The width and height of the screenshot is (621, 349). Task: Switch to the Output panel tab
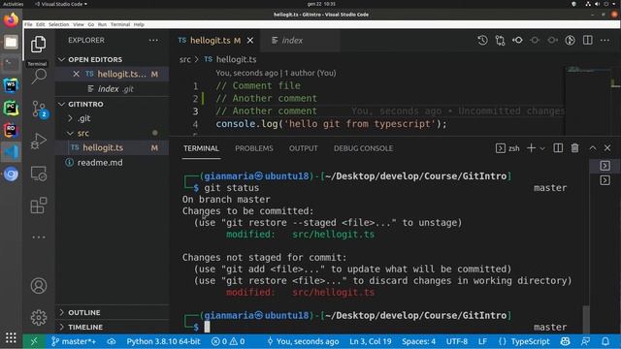pos(304,148)
